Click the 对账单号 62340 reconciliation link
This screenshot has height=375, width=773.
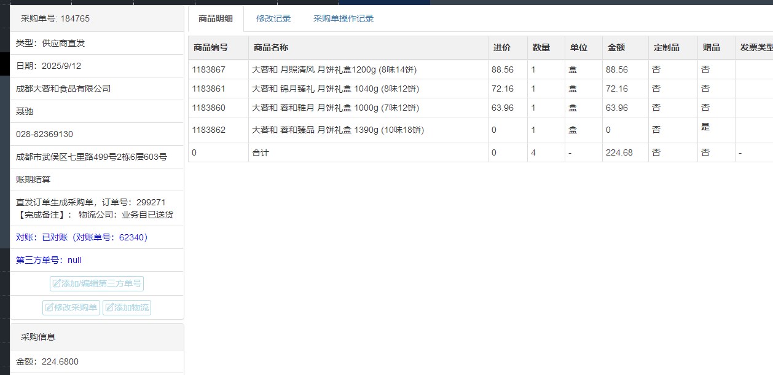click(82, 237)
